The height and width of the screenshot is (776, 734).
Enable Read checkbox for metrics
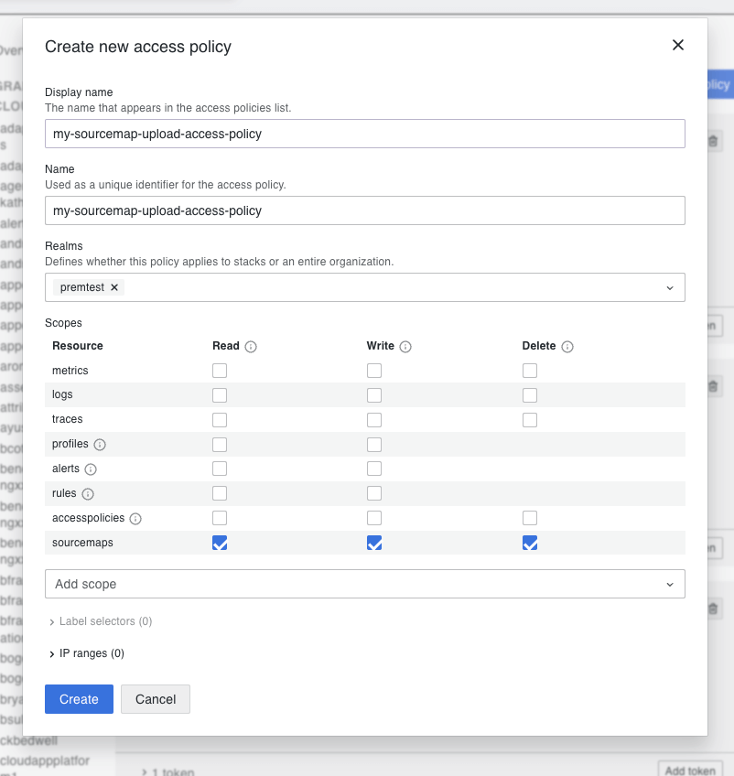tap(220, 371)
